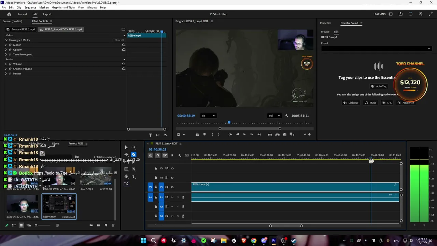
Task: Open the Full playback resolution dropdown
Action: 274,116
